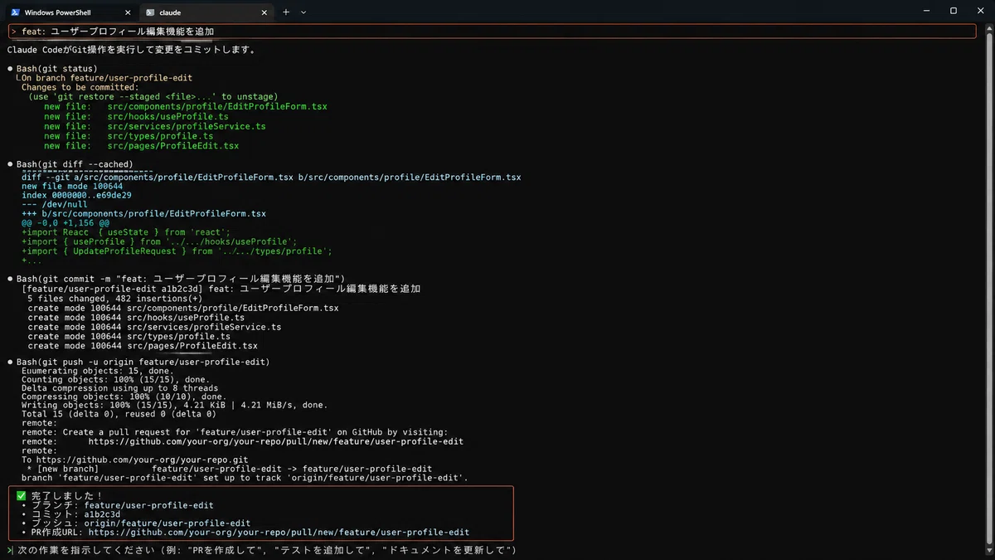Viewport: 995px width, 560px height.
Task: Click new file src/types/profile.ts in status
Action: click(x=129, y=136)
